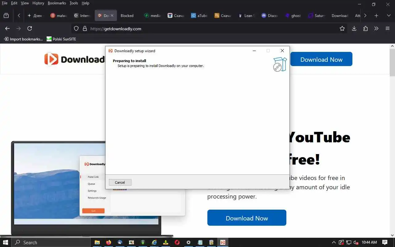Viewport: 395px width, 247px height.
Task: Click the taskbar clock showing 10:44 AM
Action: (x=369, y=242)
